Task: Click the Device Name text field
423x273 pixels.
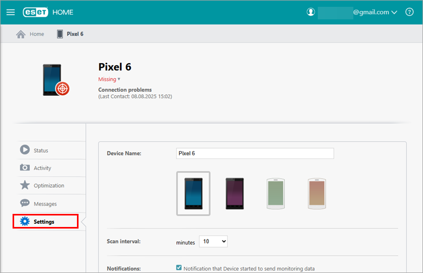Action: pos(254,153)
